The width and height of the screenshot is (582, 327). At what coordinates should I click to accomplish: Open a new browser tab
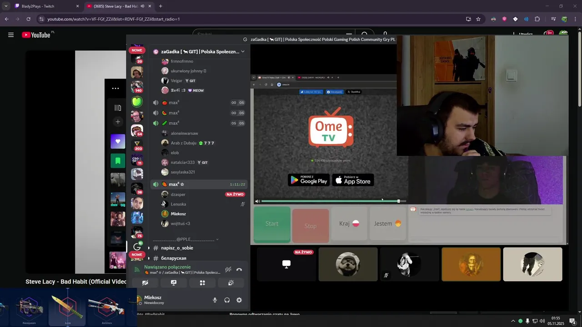tap(161, 6)
